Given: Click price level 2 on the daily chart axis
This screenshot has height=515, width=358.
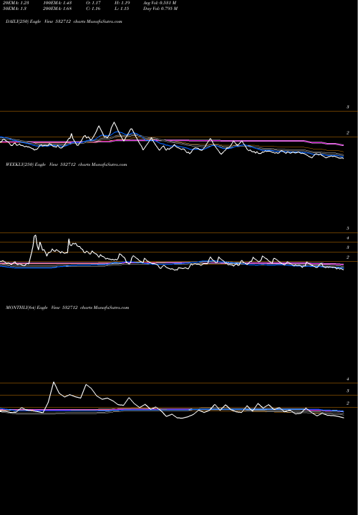Looking at the screenshot, I should pos(347,133).
